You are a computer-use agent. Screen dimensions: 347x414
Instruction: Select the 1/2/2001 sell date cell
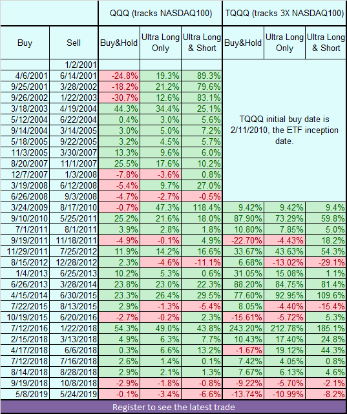(x=74, y=65)
